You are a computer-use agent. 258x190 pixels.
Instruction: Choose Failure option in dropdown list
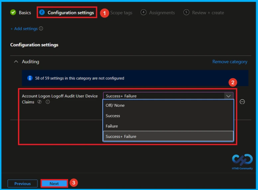(168, 126)
